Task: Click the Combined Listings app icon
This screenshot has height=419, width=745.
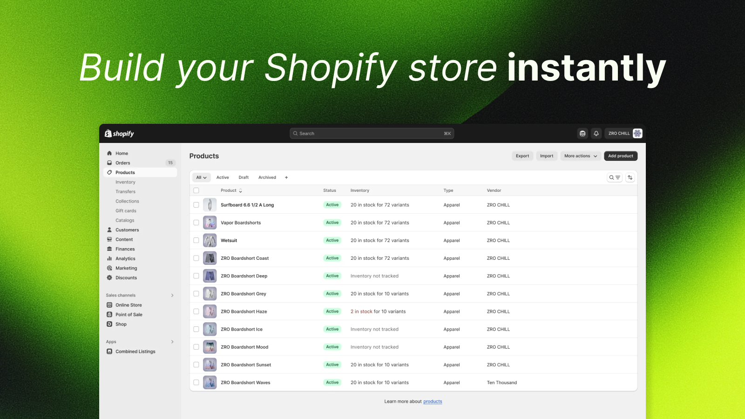Action: pyautogui.click(x=109, y=351)
